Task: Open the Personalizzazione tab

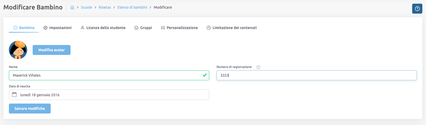Action: coord(182,28)
